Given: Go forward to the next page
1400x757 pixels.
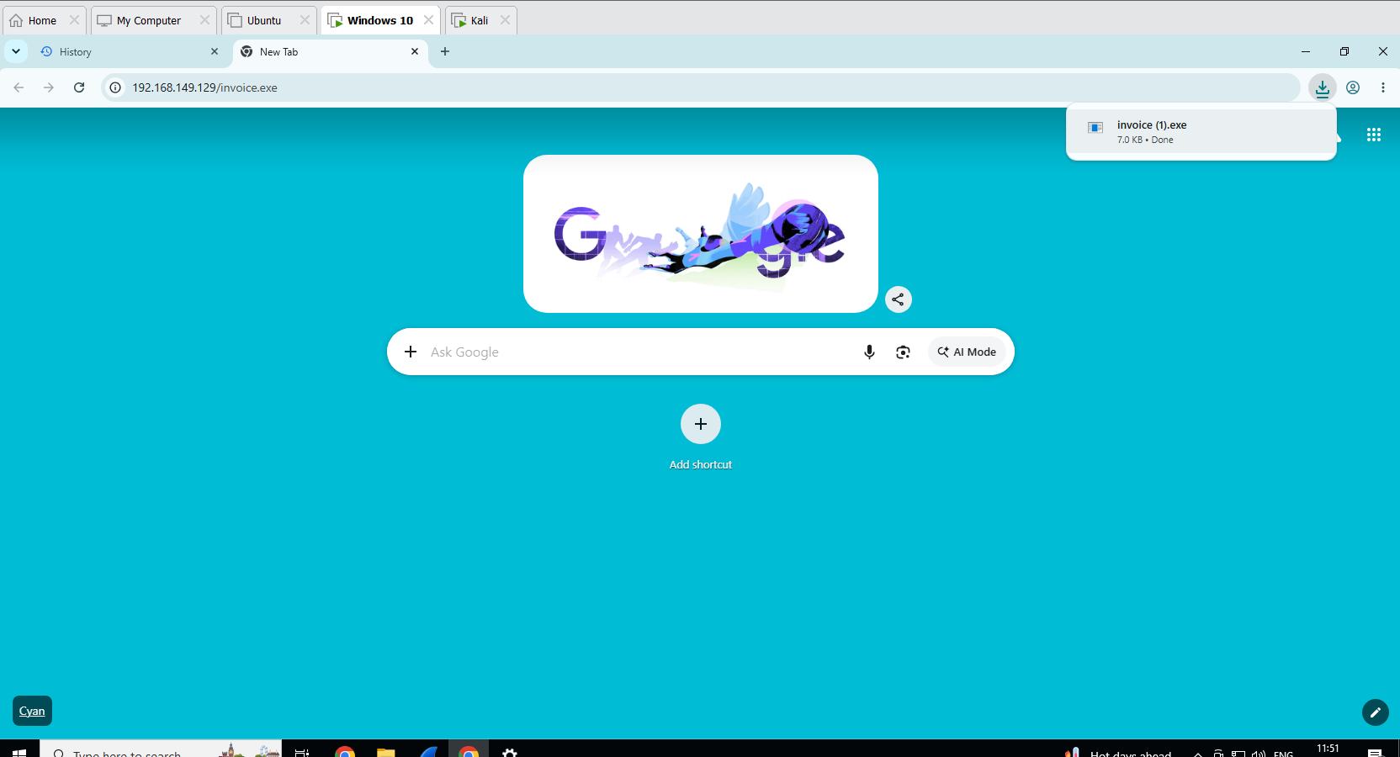Looking at the screenshot, I should (x=49, y=87).
